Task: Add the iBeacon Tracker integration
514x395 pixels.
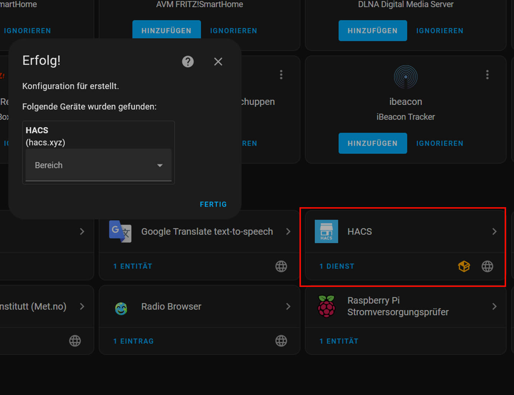Action: click(373, 143)
